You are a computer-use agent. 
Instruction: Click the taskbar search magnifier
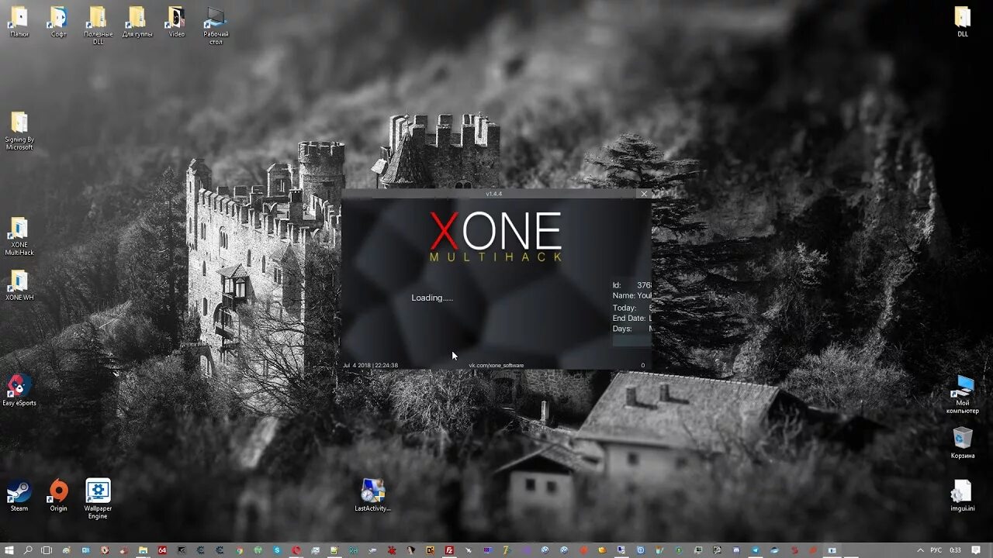point(28,550)
